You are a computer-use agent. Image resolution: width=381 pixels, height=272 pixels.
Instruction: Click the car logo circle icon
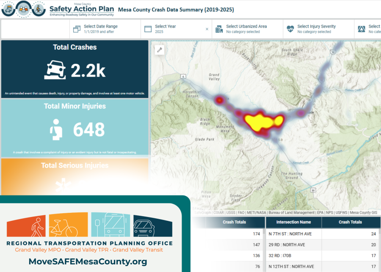[8, 9]
